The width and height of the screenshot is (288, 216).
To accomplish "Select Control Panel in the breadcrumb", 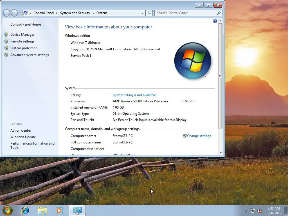I will [x=44, y=13].
